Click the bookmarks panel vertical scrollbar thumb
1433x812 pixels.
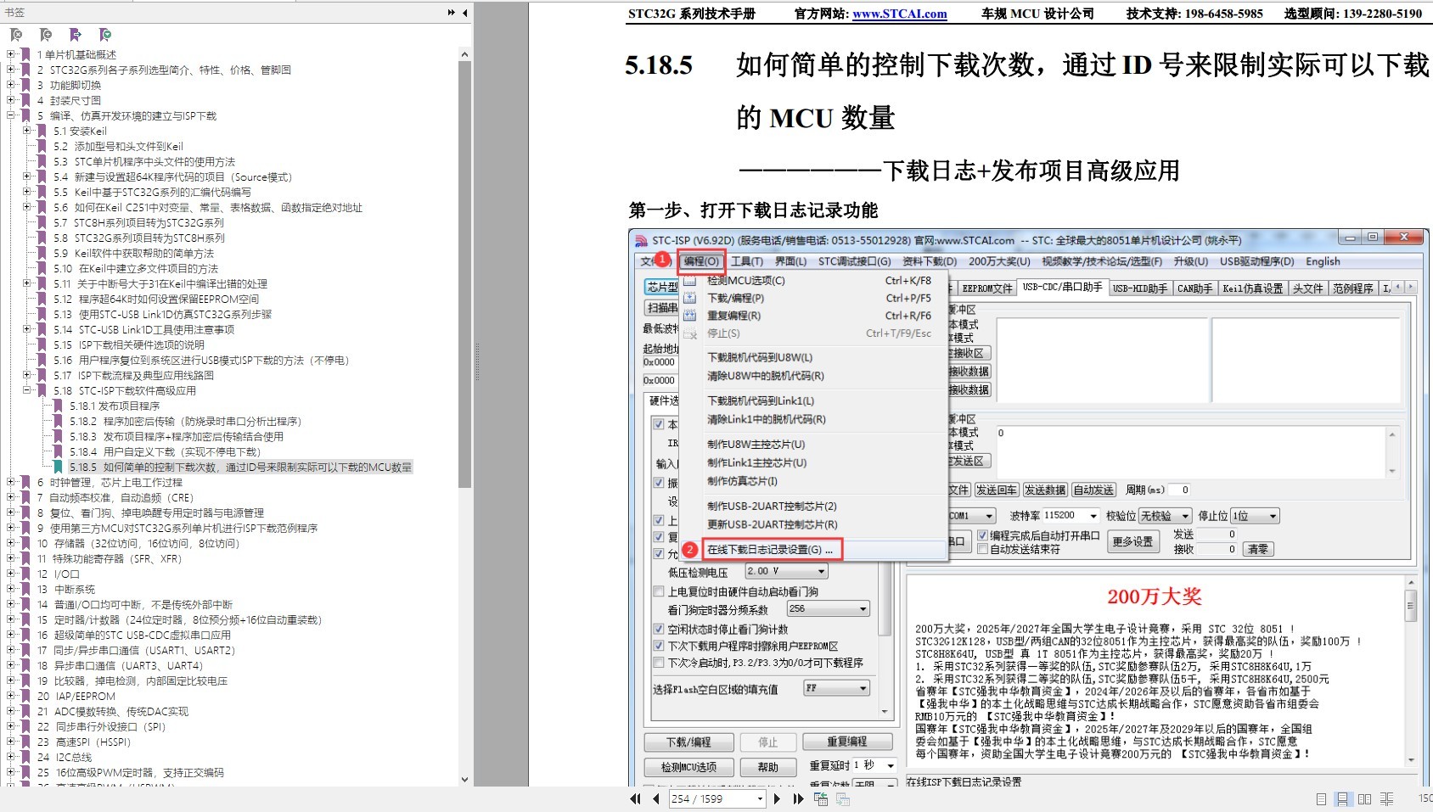coord(464,274)
